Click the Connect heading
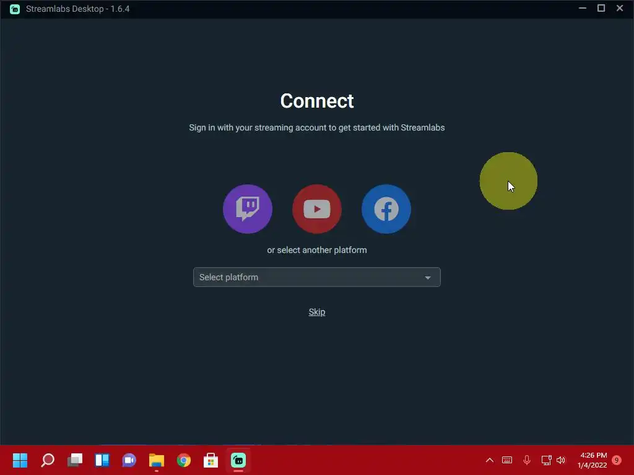This screenshot has height=475, width=634. [x=317, y=101]
